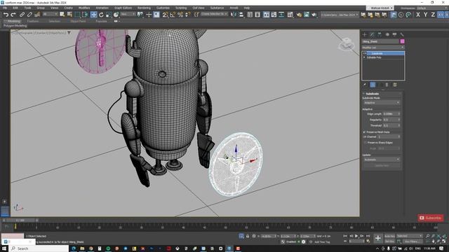The width and height of the screenshot is (449, 252).
Task: Click the Undo arrow in main toolbar
Action: [x=6, y=15]
